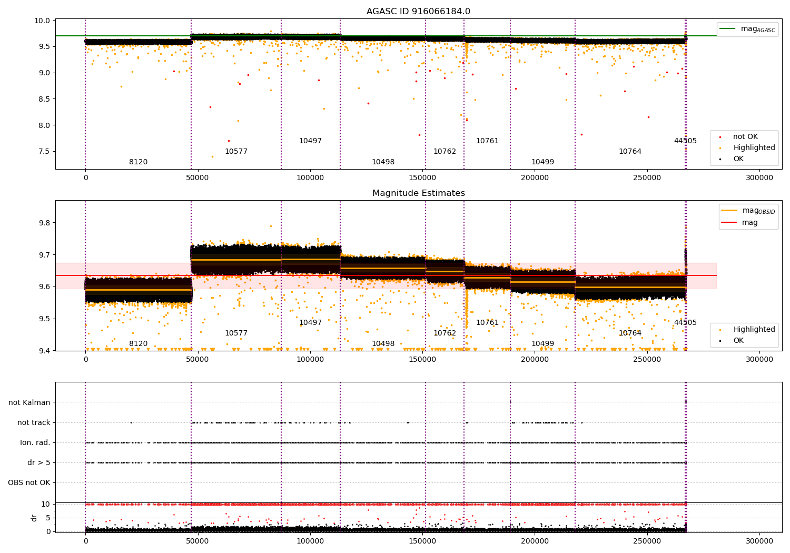Click the 10.0 tick on top plot y-axis

tap(43, 21)
